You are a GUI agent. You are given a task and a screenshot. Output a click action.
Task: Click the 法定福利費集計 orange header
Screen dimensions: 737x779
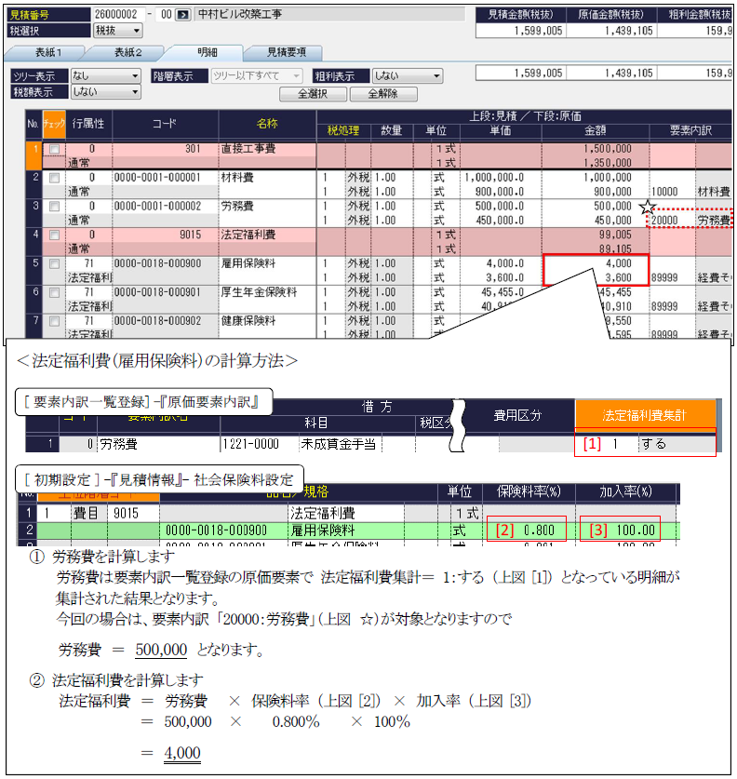coord(645,415)
